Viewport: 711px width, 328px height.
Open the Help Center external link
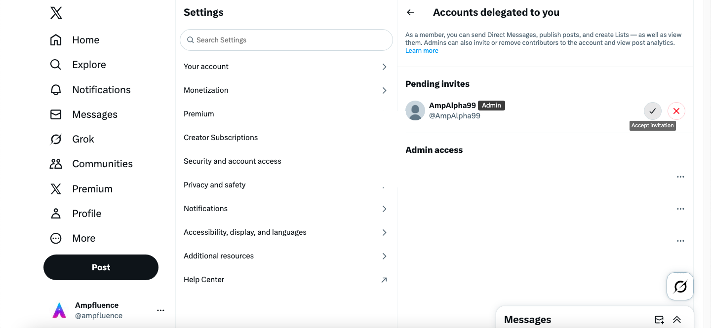click(285, 280)
